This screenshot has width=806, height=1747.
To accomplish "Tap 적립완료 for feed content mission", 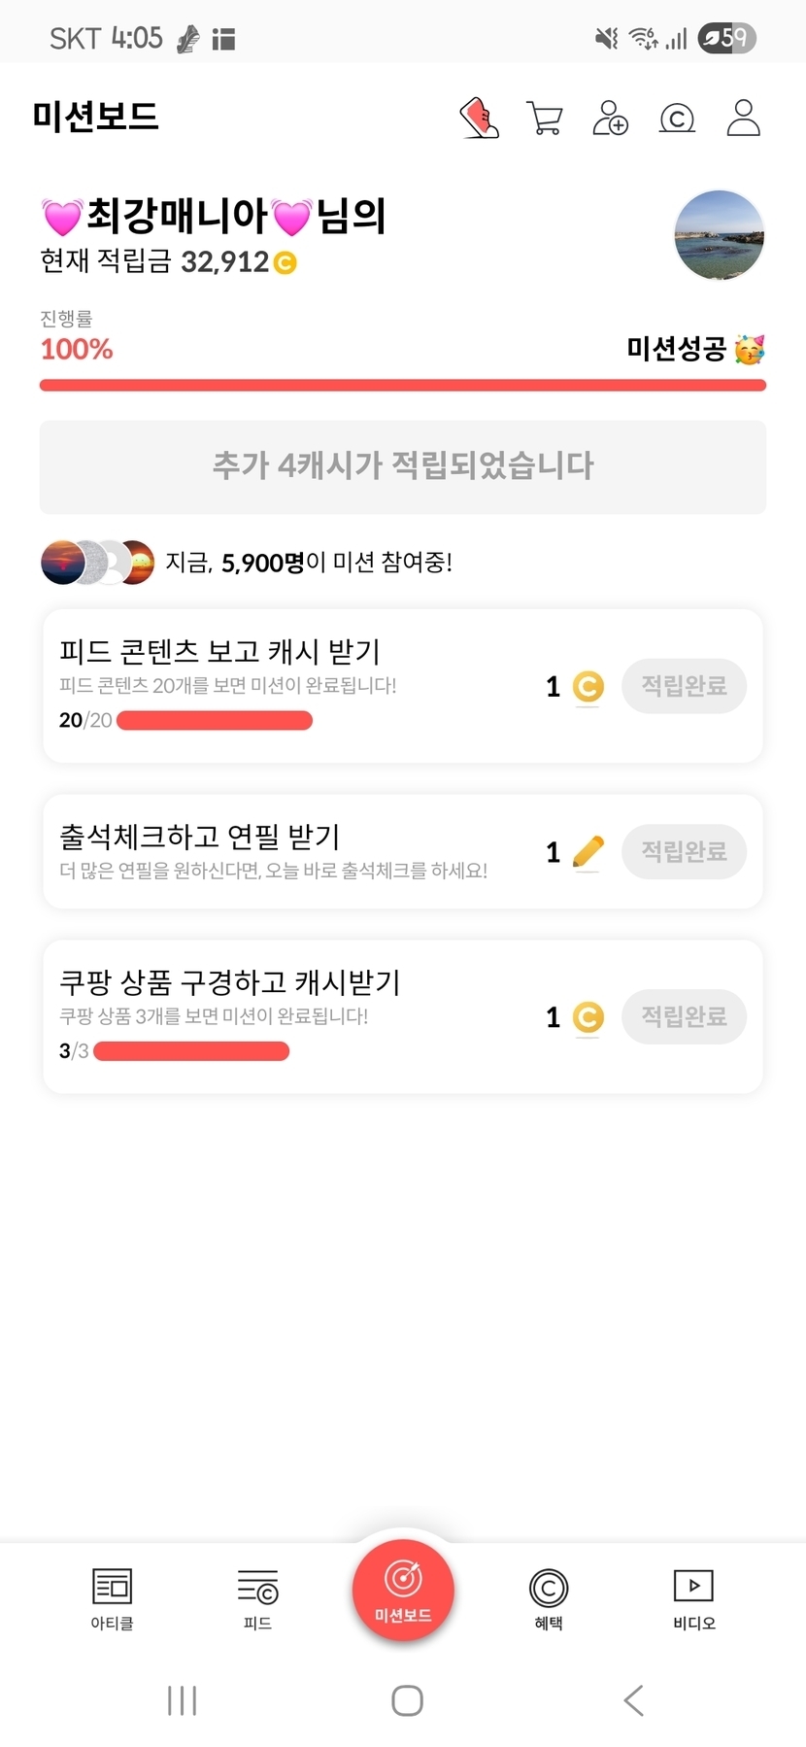I will (684, 686).
